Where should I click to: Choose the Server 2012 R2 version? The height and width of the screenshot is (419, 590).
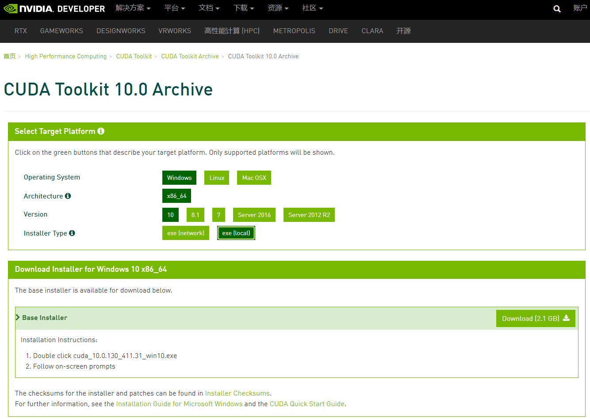coord(309,215)
